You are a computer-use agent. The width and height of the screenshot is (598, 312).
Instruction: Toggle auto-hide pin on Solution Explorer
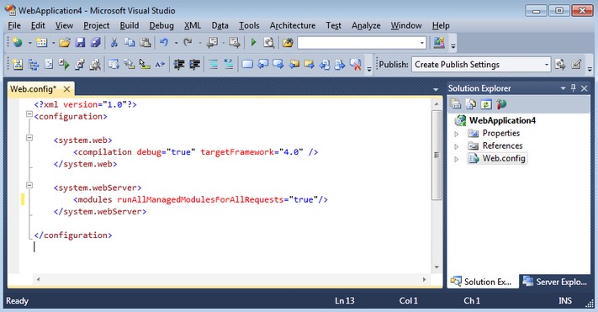tap(574, 88)
